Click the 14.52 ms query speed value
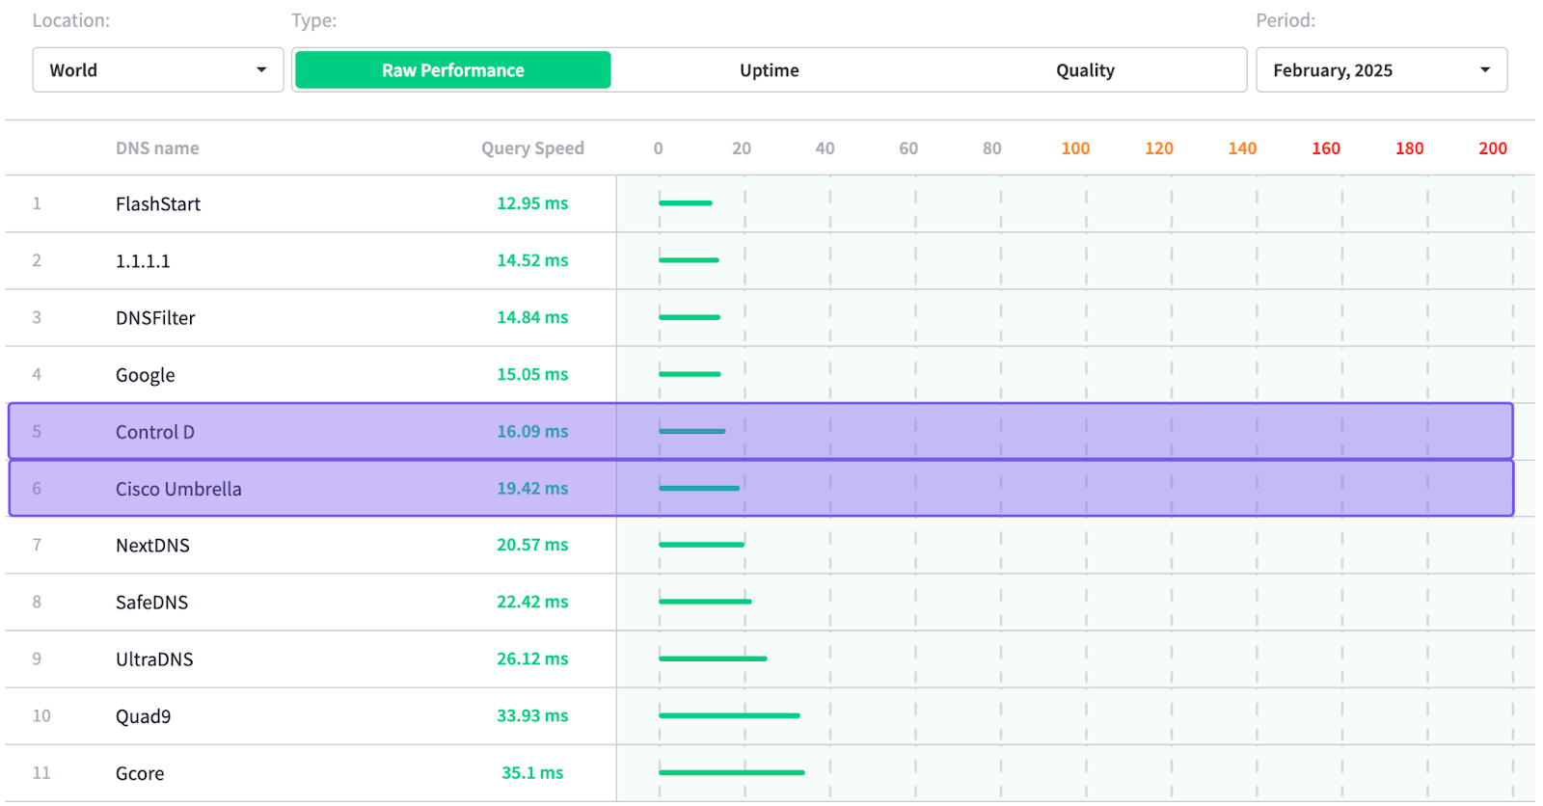Viewport: 1543px width, 806px height. 532,260
